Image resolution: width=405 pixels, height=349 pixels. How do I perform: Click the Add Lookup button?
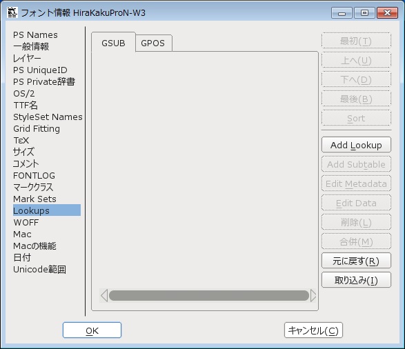(x=356, y=145)
